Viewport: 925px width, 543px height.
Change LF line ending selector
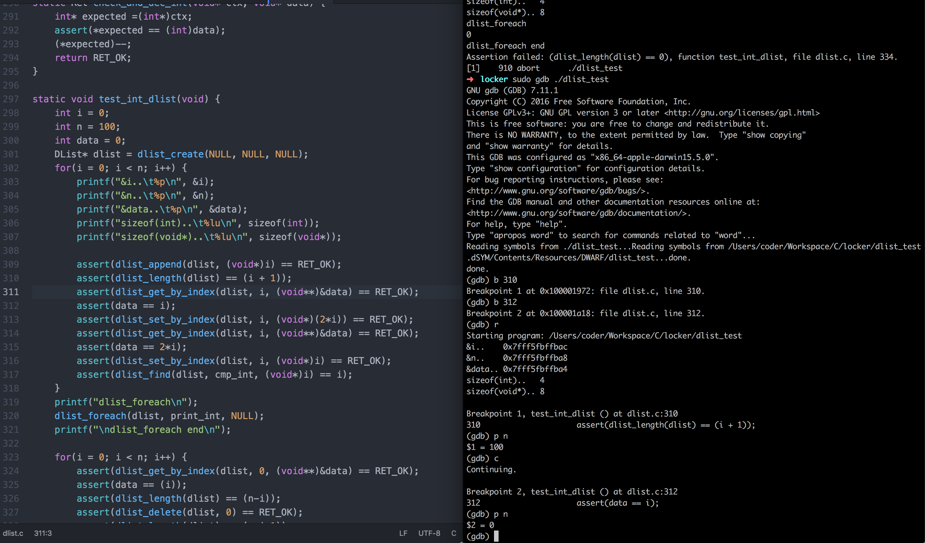(403, 533)
